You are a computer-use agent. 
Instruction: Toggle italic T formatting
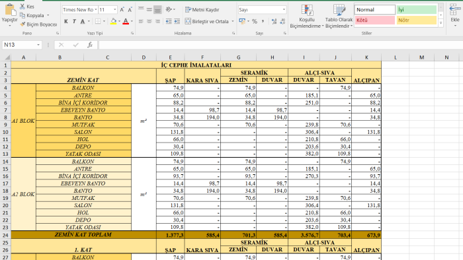point(74,21)
